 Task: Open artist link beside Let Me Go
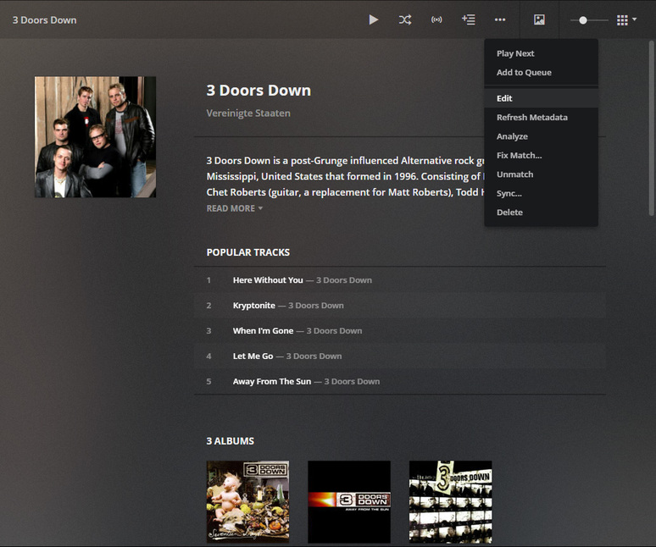click(314, 356)
